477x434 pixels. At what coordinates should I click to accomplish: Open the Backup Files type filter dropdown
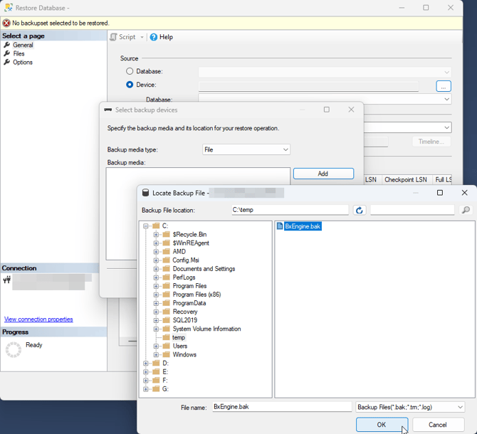pos(410,407)
